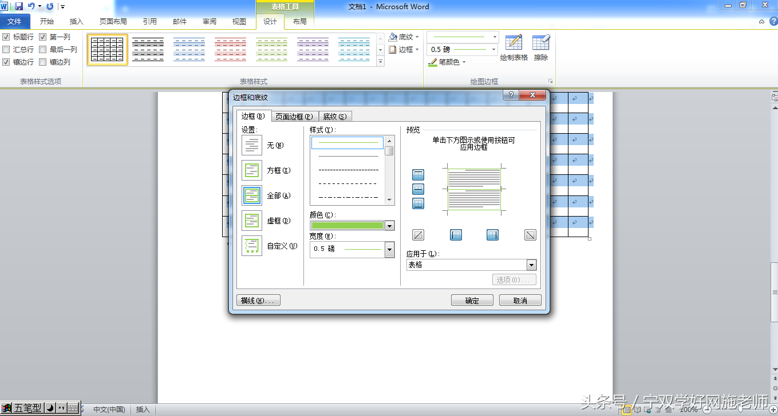
Task: Select dotted line style in style list
Action: coord(348,156)
